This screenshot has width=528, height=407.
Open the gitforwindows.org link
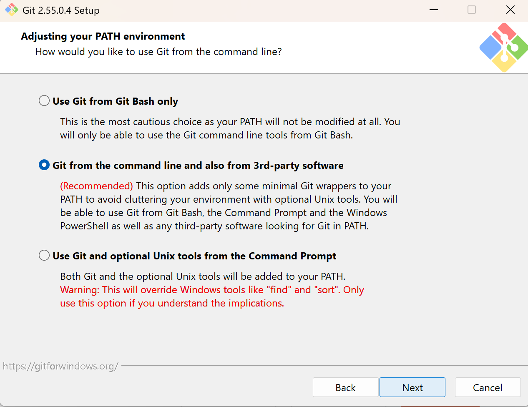tap(60, 366)
